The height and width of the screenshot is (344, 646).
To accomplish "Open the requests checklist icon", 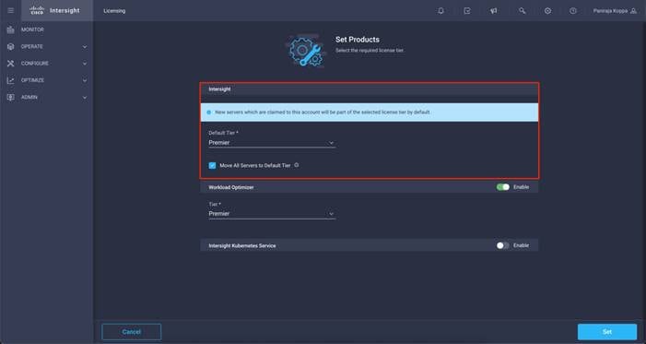I will [467, 11].
